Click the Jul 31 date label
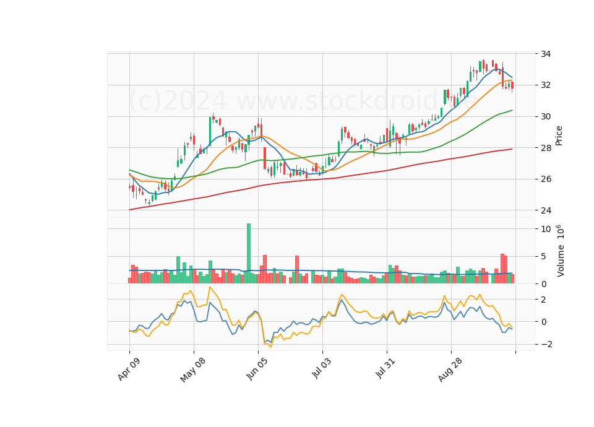This screenshot has height=427, width=594. pyautogui.click(x=385, y=368)
